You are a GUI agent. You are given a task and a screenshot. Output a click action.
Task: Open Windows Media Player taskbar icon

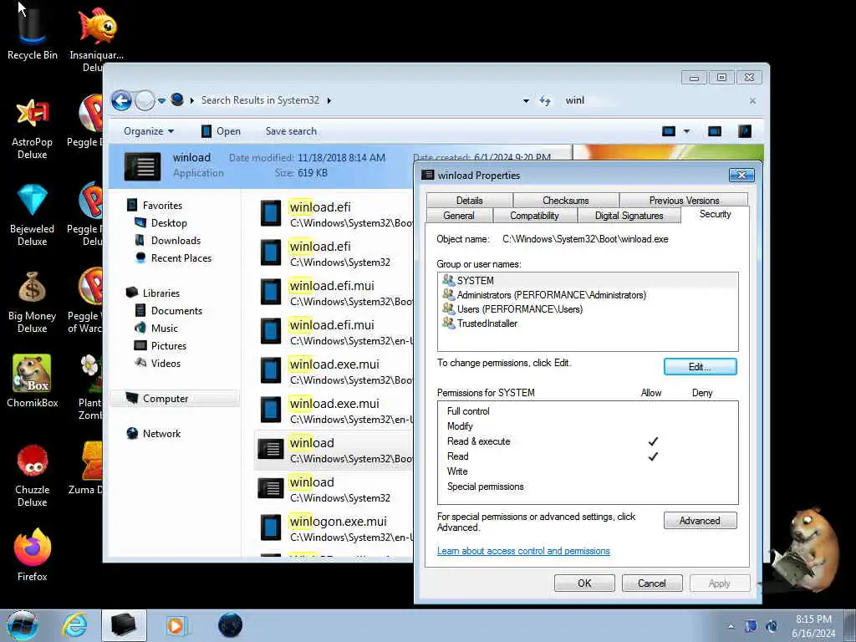176,625
